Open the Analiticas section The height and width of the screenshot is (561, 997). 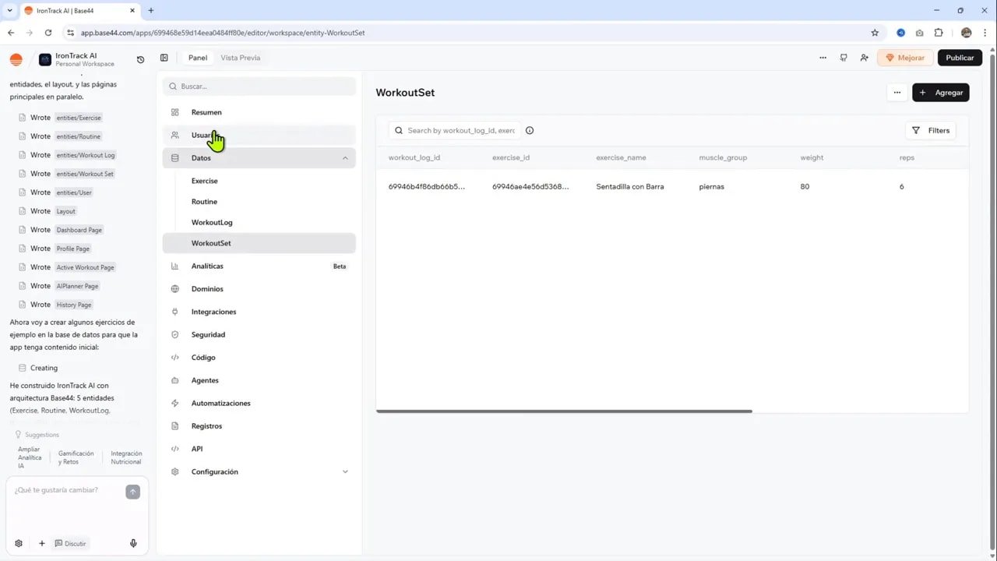(207, 266)
